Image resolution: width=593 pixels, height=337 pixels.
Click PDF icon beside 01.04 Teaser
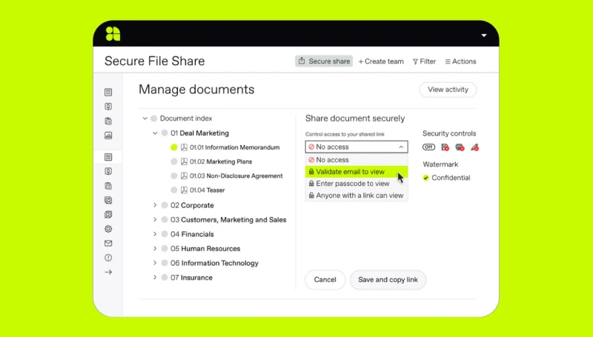click(184, 190)
